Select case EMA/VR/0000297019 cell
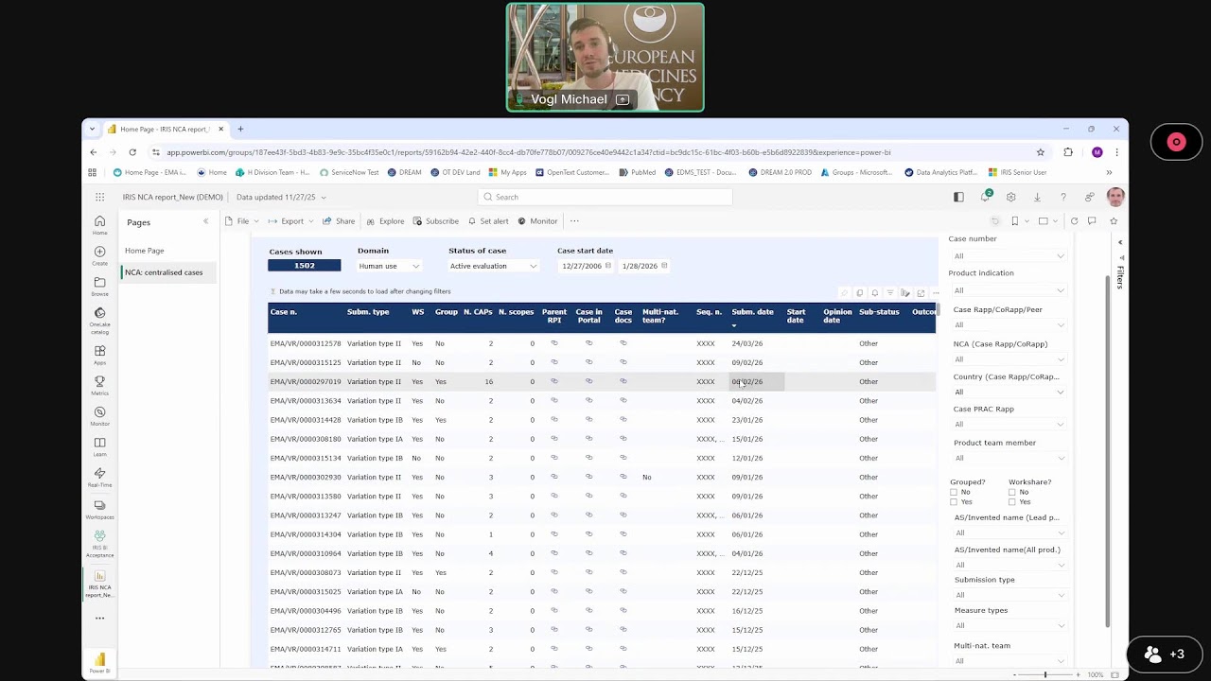1211x681 pixels. point(306,382)
